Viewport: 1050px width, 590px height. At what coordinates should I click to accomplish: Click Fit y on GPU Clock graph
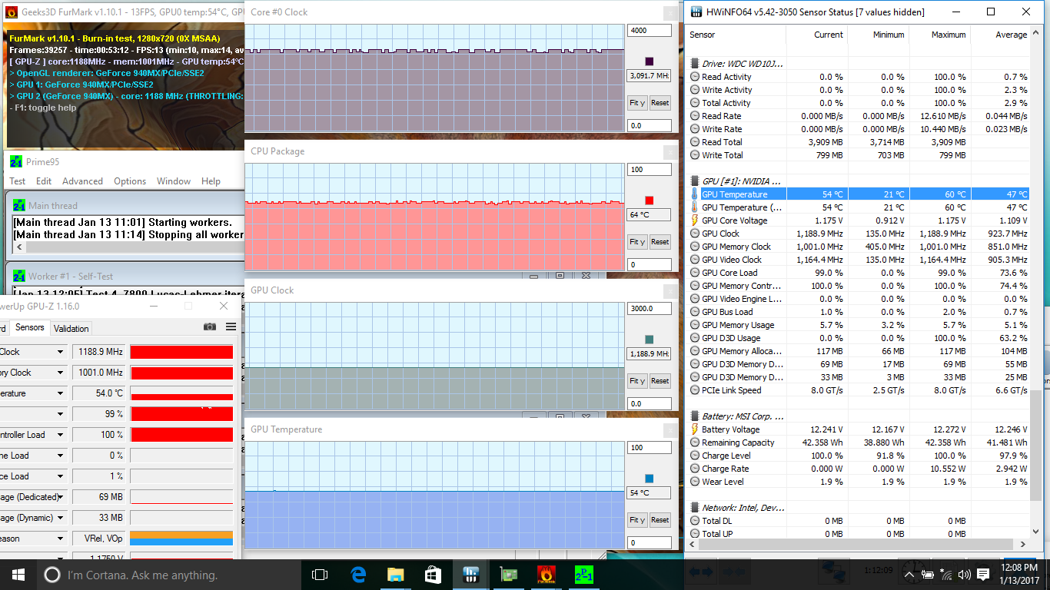pos(637,381)
